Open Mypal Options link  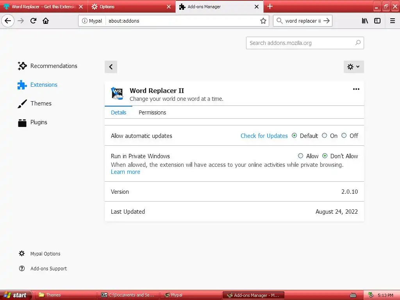pyautogui.click(x=45, y=254)
